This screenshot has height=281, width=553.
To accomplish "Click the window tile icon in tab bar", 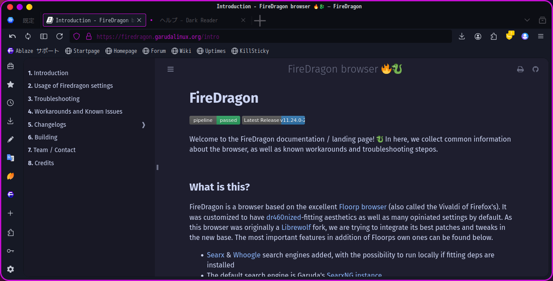I will [542, 20].
